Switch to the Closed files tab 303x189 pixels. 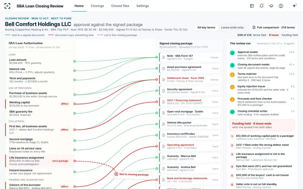pyautogui.click(x=120, y=6)
